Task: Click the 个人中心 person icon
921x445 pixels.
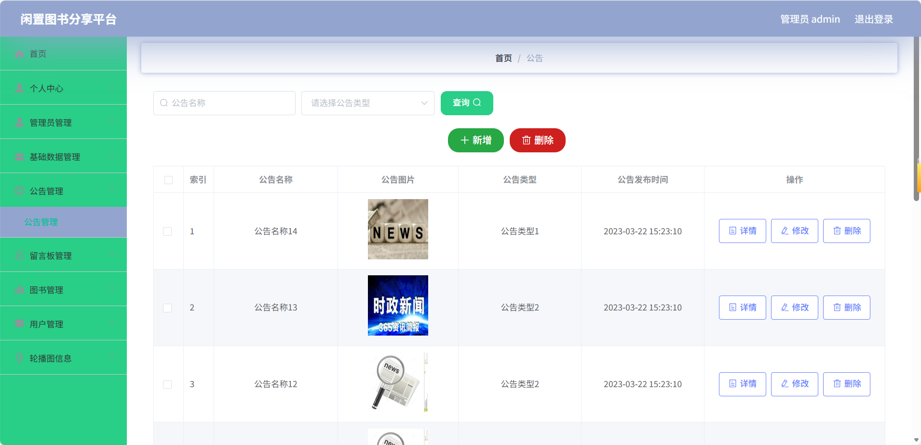Action: (19, 88)
